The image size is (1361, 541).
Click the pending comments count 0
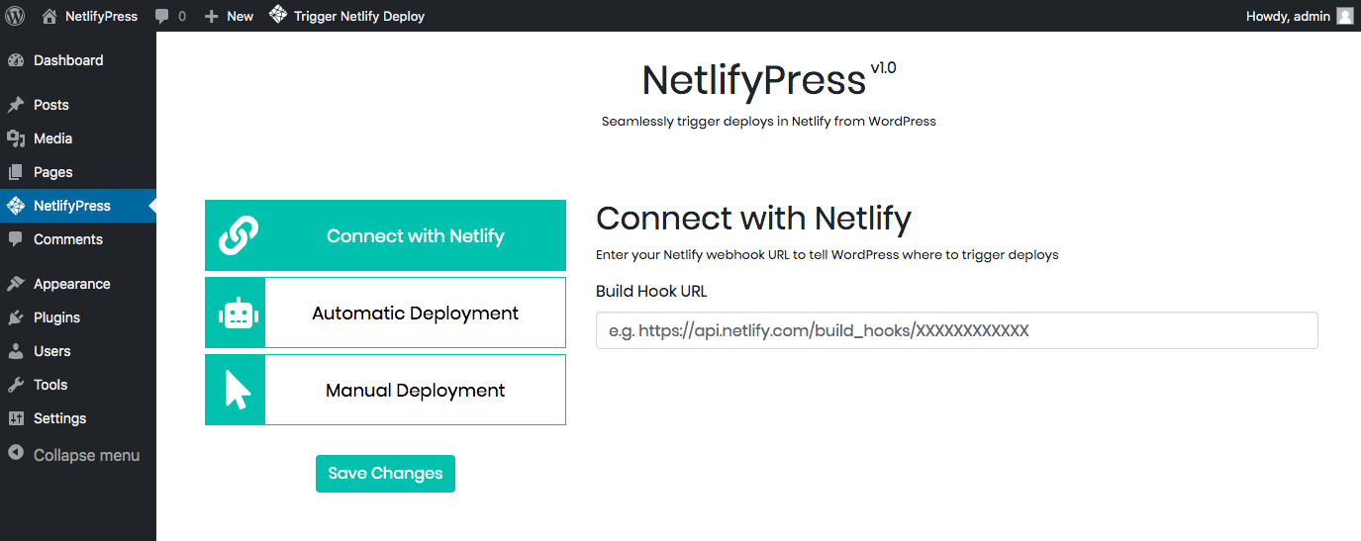tap(182, 17)
